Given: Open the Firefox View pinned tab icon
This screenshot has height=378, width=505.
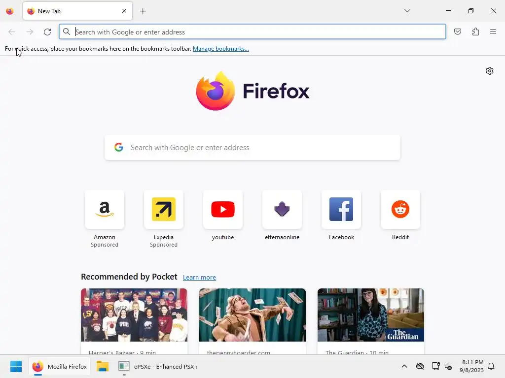Looking at the screenshot, I should click(10, 11).
